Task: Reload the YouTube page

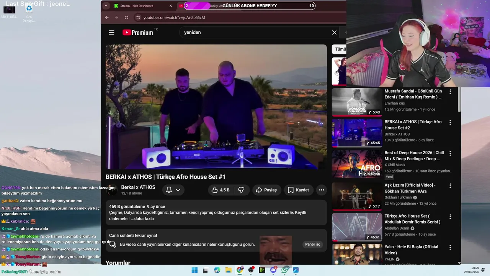Action: pos(126,18)
